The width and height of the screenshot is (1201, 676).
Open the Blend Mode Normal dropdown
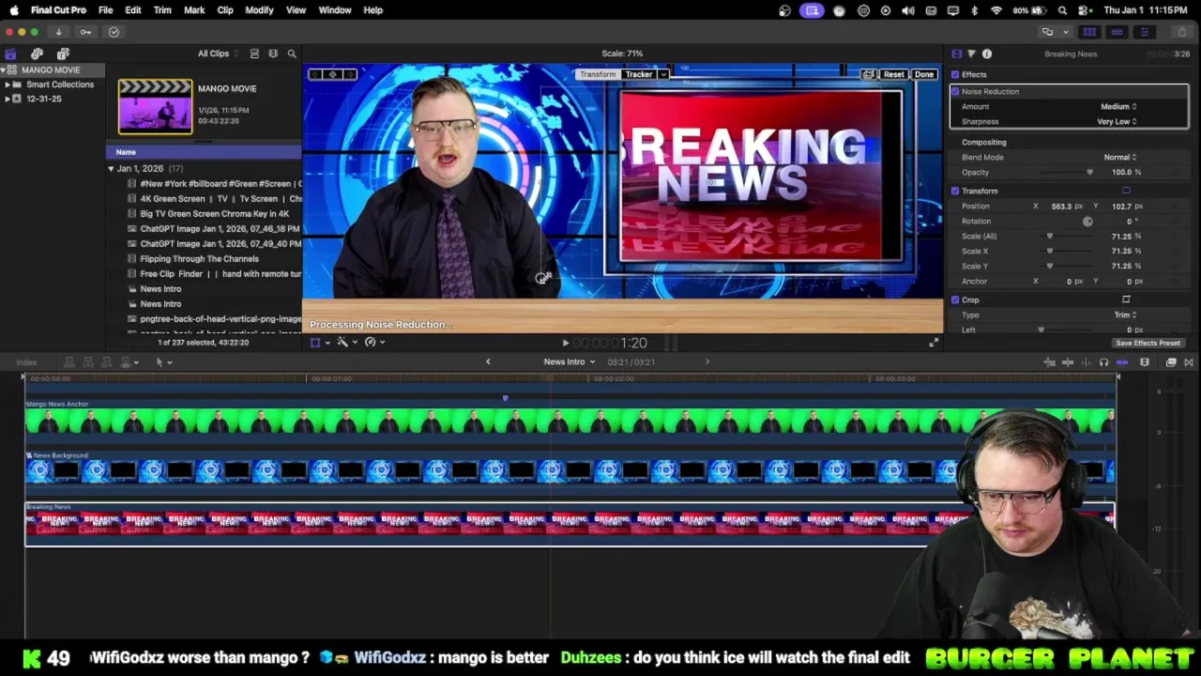point(1119,157)
